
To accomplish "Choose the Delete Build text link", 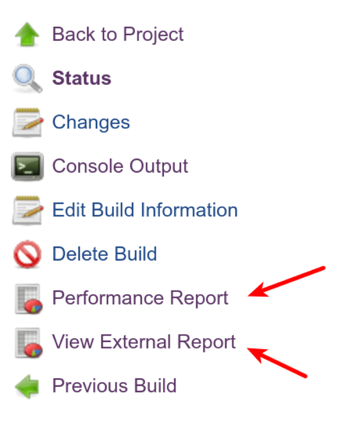I will click(104, 254).
